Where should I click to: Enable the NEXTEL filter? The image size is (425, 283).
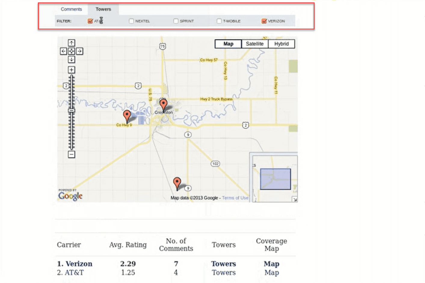pyautogui.click(x=131, y=21)
